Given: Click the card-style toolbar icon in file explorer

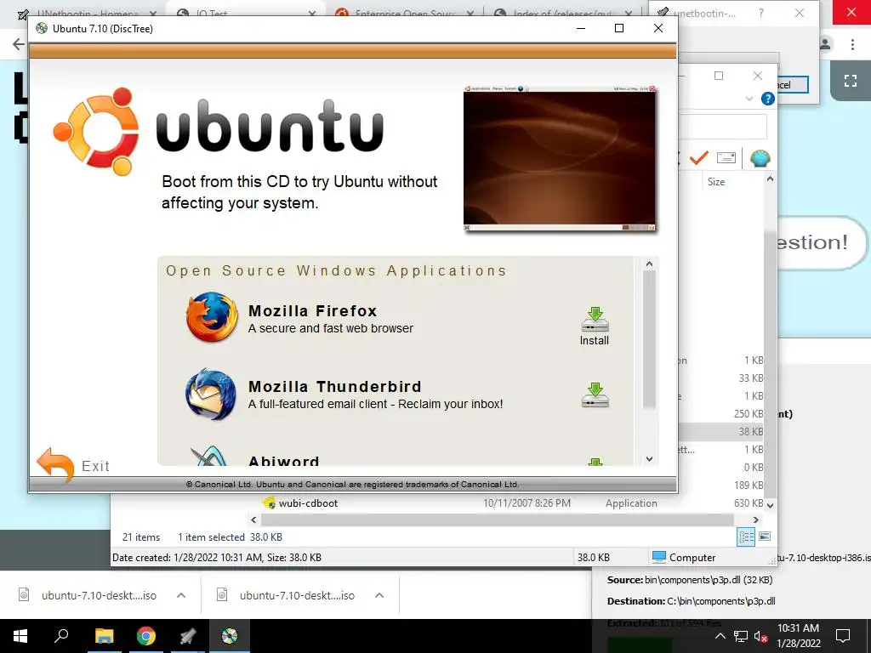Looking at the screenshot, I should pos(726,158).
